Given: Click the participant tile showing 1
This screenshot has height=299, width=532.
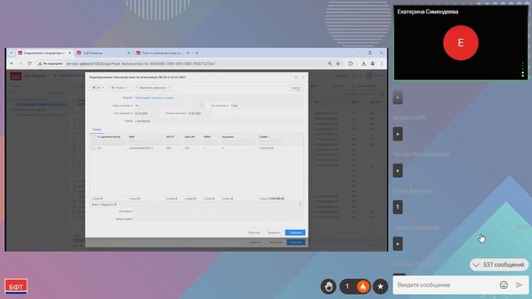Looking at the screenshot, I should [x=397, y=207].
